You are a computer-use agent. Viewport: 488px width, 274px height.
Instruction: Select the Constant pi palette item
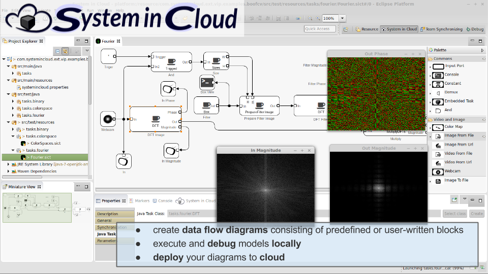tap(447, 84)
